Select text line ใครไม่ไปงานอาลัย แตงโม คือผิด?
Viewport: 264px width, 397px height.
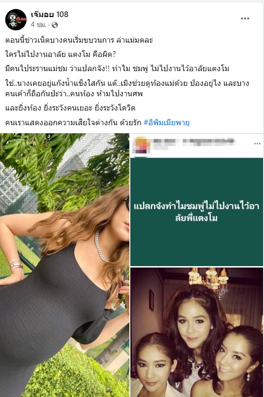(60, 54)
